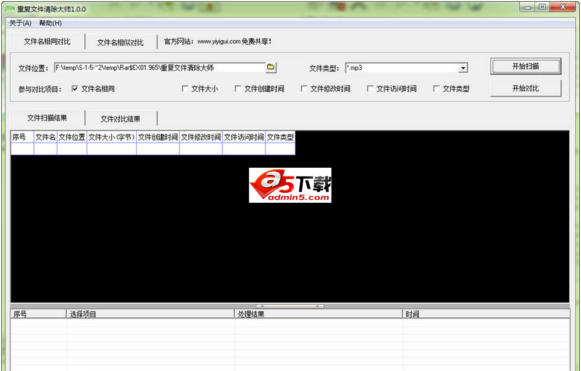Enable the 文件创建时间 checkbox
Screen dimensions: 581x371
(238, 89)
